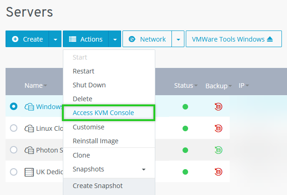287x195 pixels.
Task: Click the cloud server icon beside Linux Cloud
Action: point(29,128)
